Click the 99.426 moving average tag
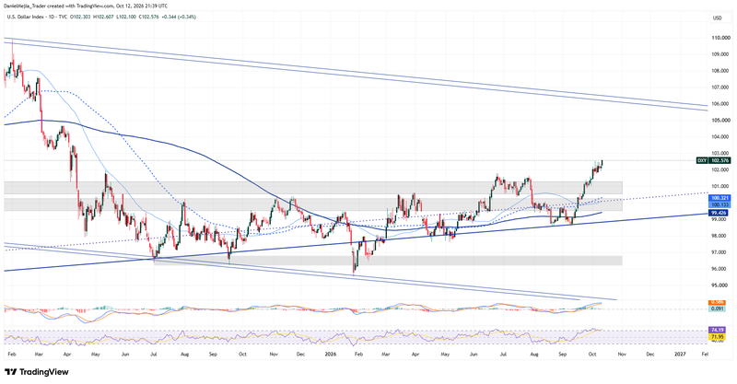The width and height of the screenshot is (737, 384). (x=719, y=213)
